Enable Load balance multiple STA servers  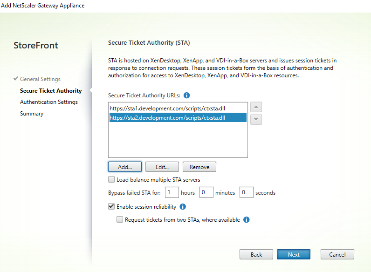(111, 179)
